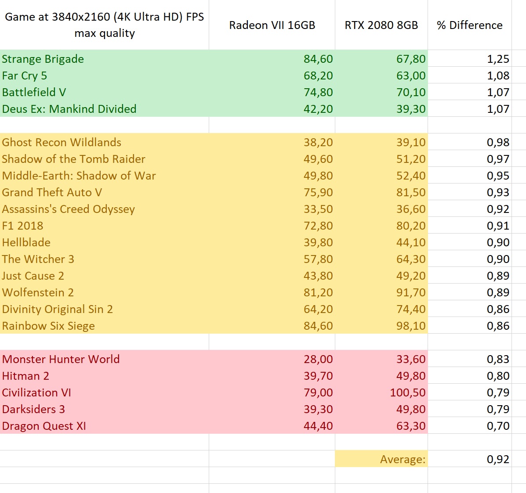Click Shadow of the Tomb Raider cell
The image size is (526, 493).
click(104, 158)
